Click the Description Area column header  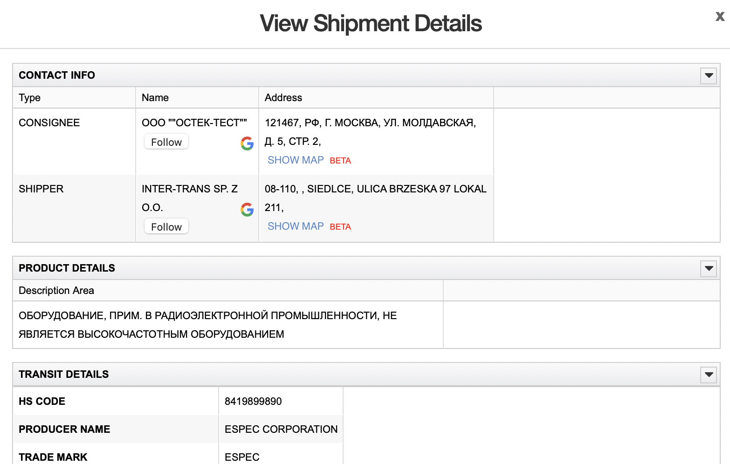[56, 291]
